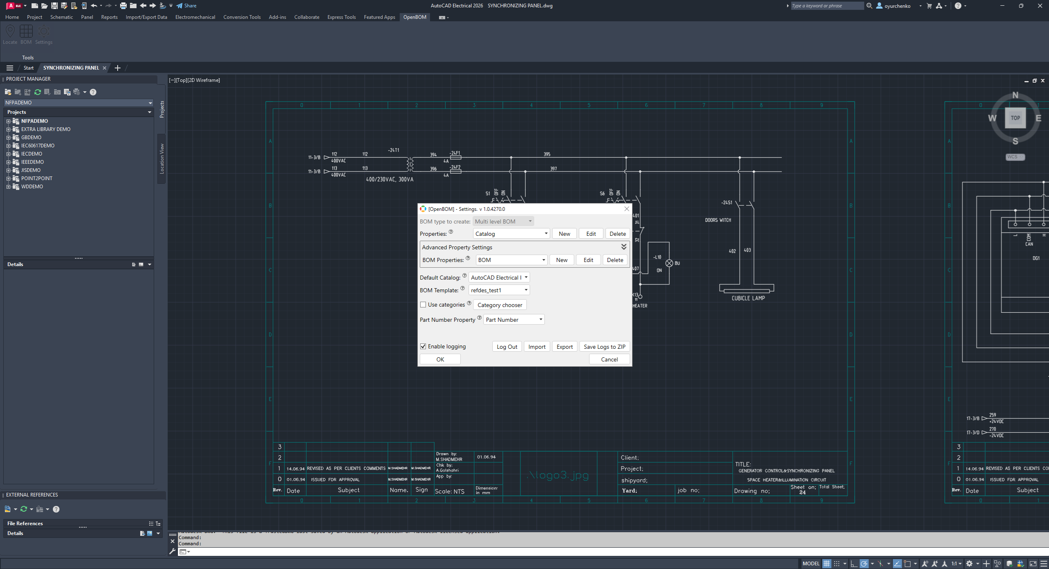Toggle polar tracking icon in status bar
The width and height of the screenshot is (1049, 569).
[864, 564]
